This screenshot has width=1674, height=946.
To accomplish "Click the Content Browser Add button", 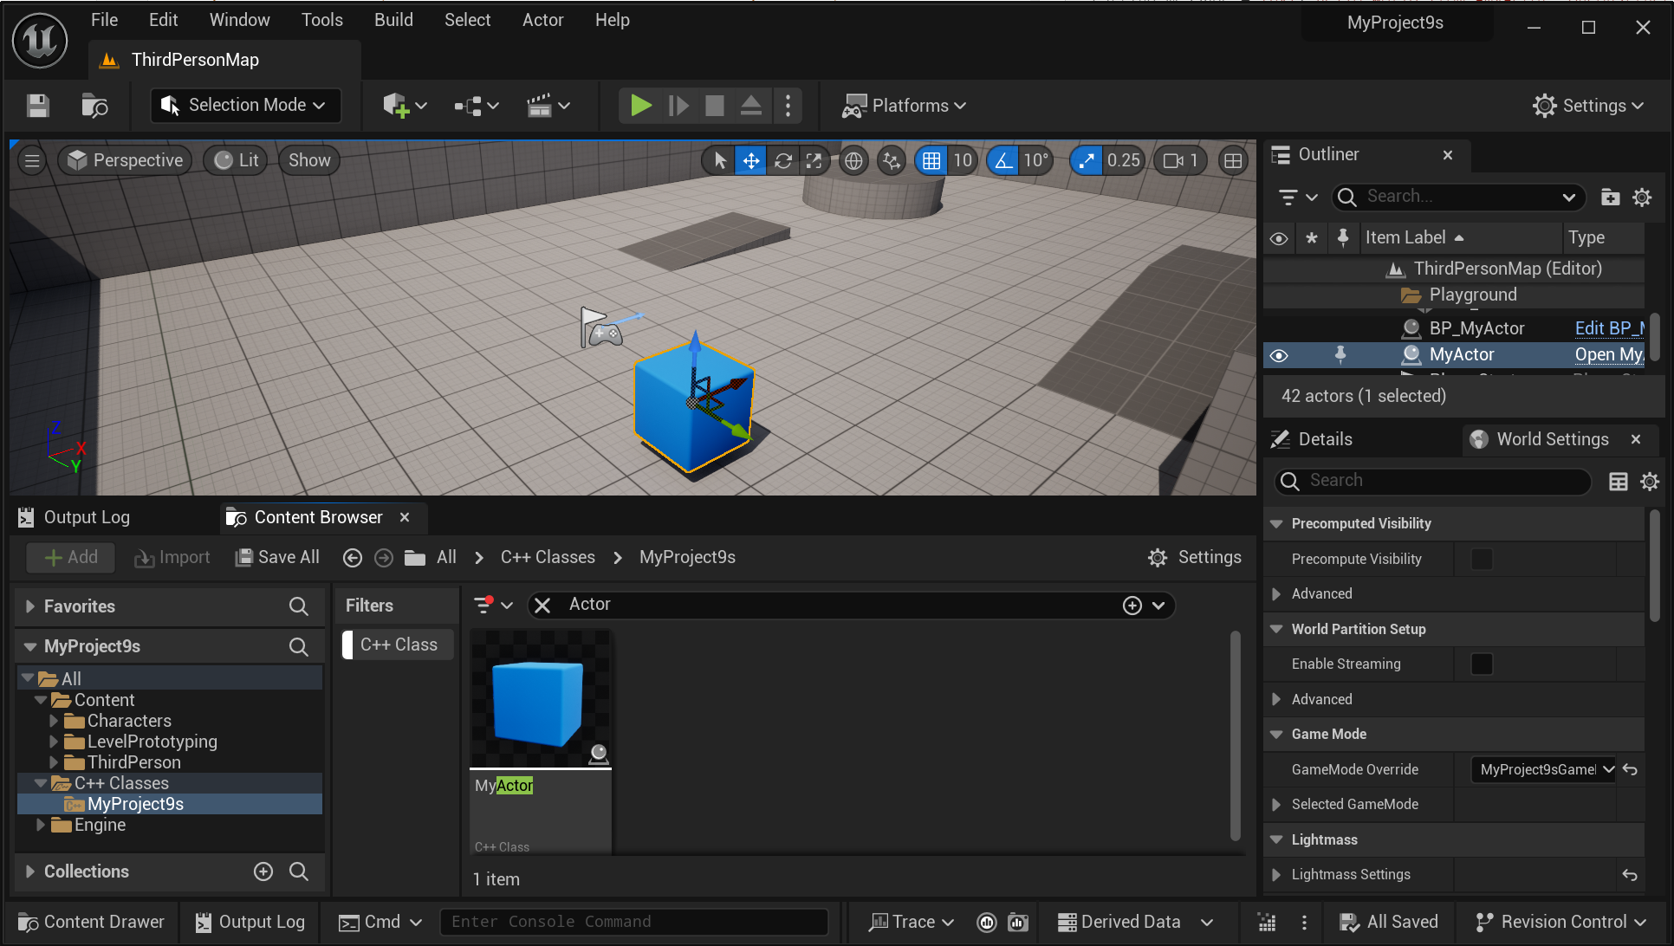I will (71, 557).
